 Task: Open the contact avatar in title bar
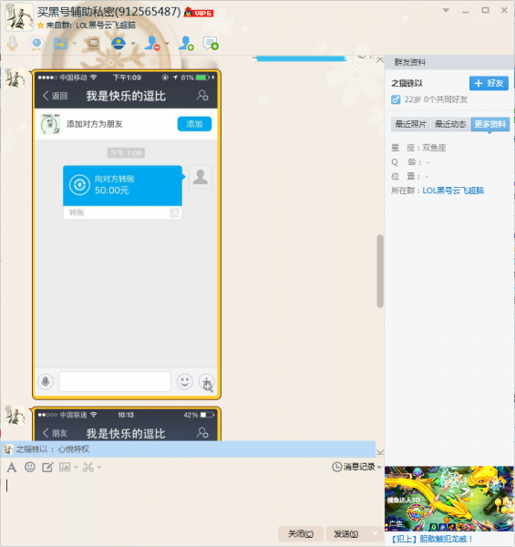point(19,16)
